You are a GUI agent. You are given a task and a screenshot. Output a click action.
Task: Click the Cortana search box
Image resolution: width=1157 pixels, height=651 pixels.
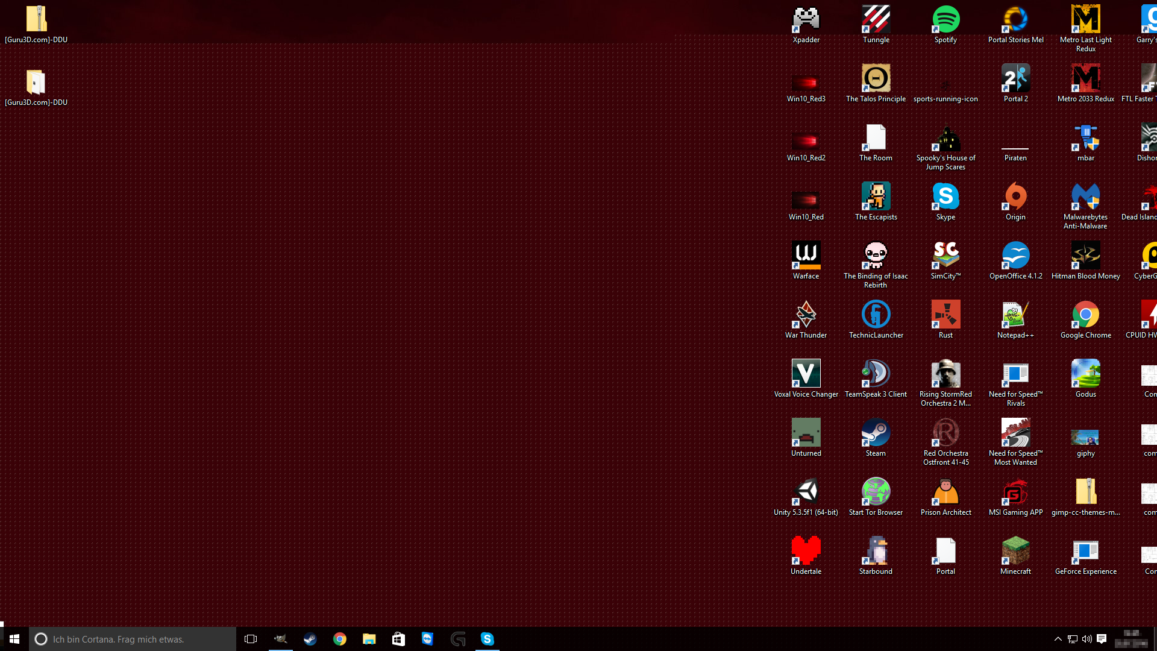click(x=133, y=639)
